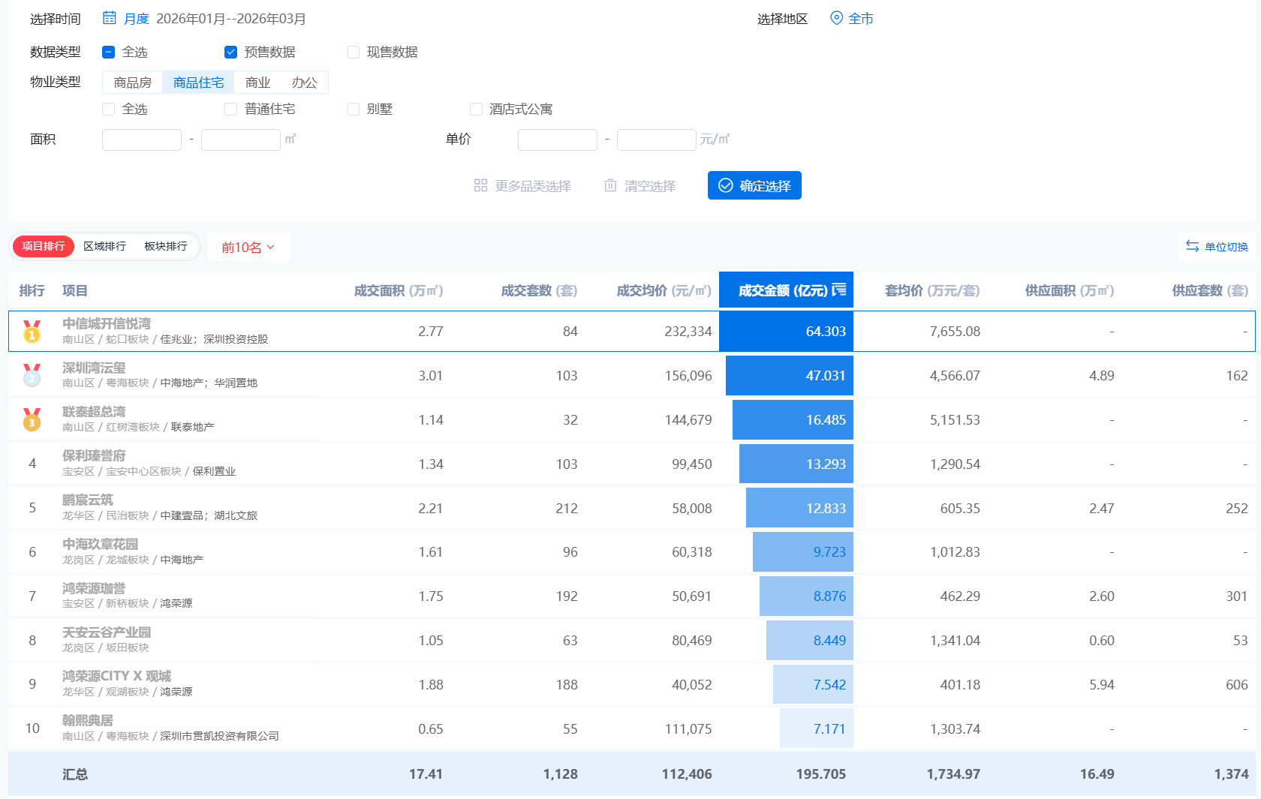Click the sort icon in 成交金额 column header

[840, 290]
